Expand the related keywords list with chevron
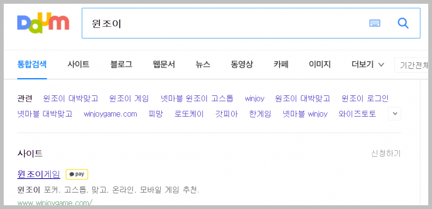This screenshot has width=432, height=209. [395, 114]
